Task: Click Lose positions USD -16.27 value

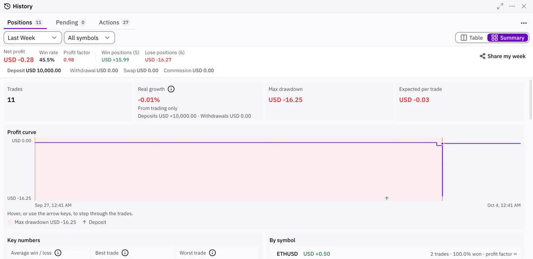Action: [158, 60]
